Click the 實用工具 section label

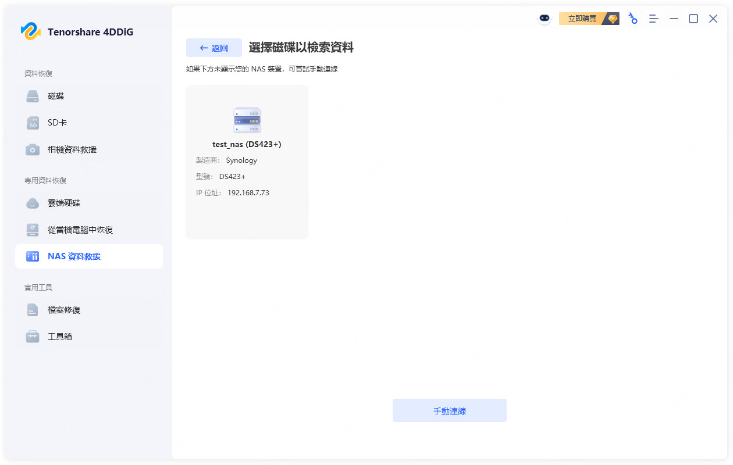[38, 288]
